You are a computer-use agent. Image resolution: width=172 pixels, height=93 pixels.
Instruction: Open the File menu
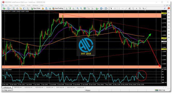(x=6, y=5)
